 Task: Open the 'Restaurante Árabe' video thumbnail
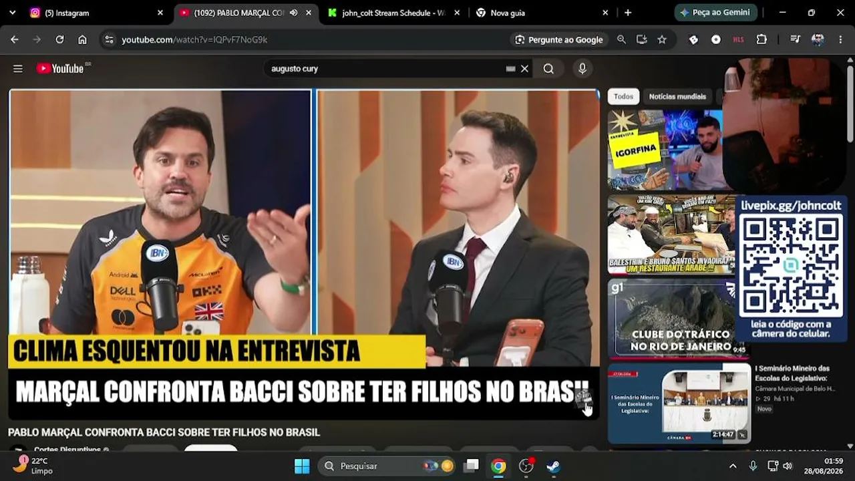point(671,234)
